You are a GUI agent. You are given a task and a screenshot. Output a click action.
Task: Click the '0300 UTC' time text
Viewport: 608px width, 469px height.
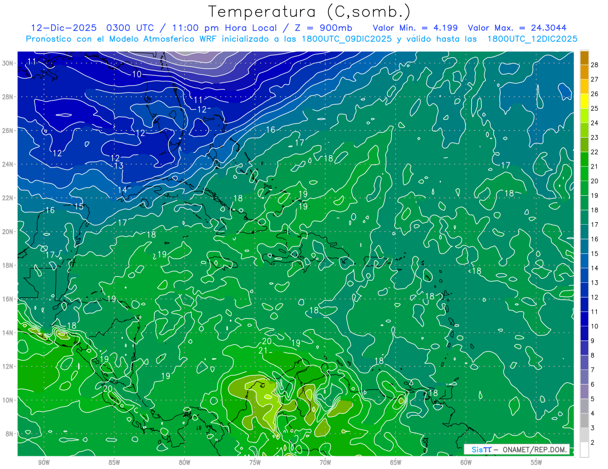click(132, 28)
